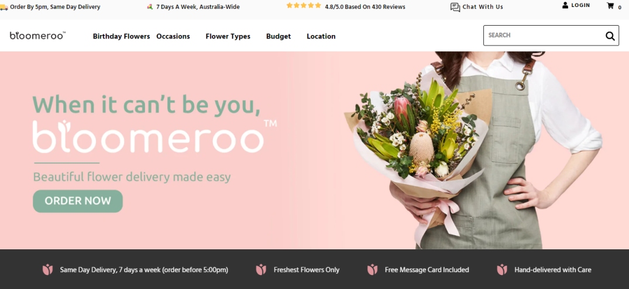
Task: Click tulip icon beside Free Message Card
Action: [372, 270]
